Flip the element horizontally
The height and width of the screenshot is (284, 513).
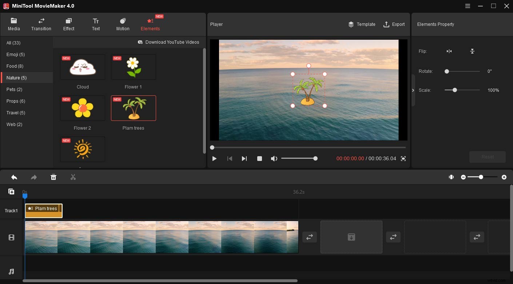[x=449, y=51]
